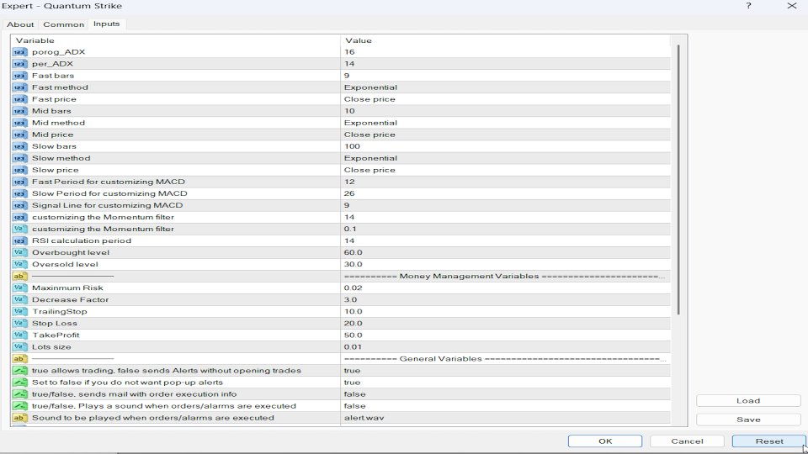Image resolution: width=808 pixels, height=454 pixels.
Task: Click the icon beside RSI calculation period
Action: [x=19, y=241]
